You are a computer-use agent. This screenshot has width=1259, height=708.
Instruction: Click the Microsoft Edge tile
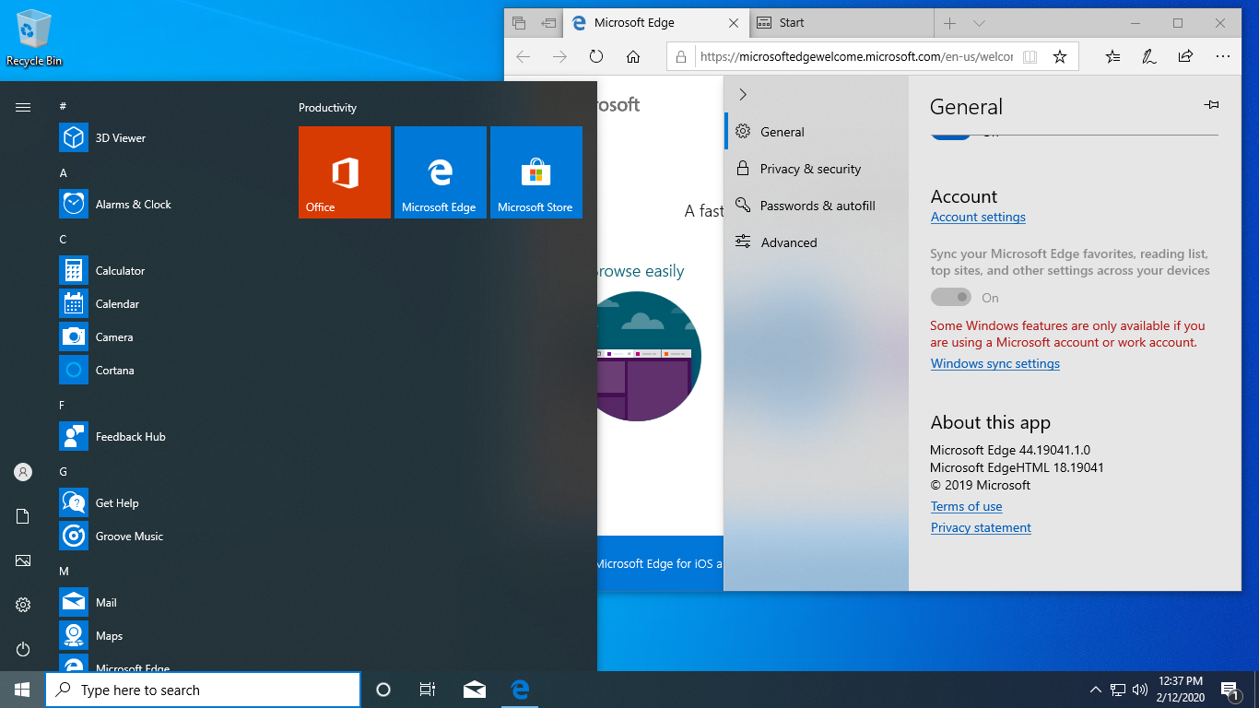(x=441, y=172)
